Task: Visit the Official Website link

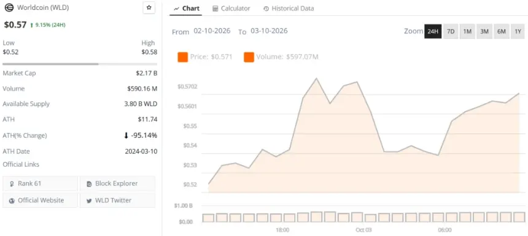Action: pyautogui.click(x=40, y=200)
